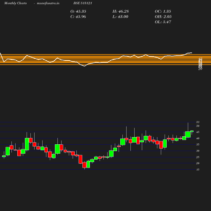Click the 25 price axis label
The image size is (211, 211).
(x=198, y=157)
